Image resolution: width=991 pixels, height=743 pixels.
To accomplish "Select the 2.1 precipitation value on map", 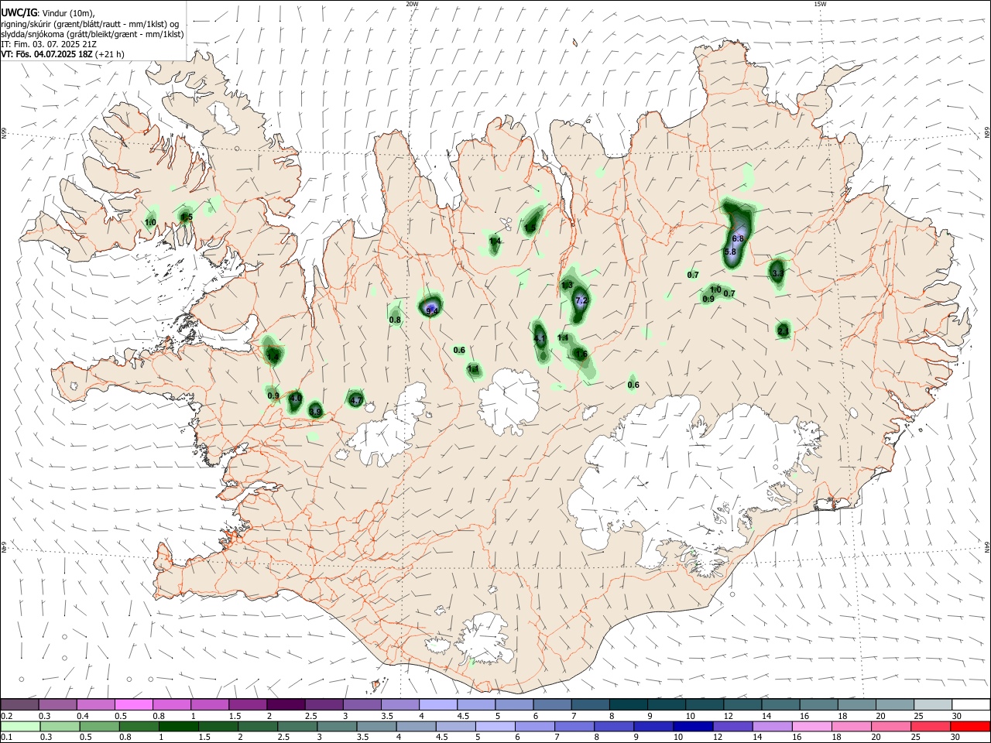I will point(783,331).
